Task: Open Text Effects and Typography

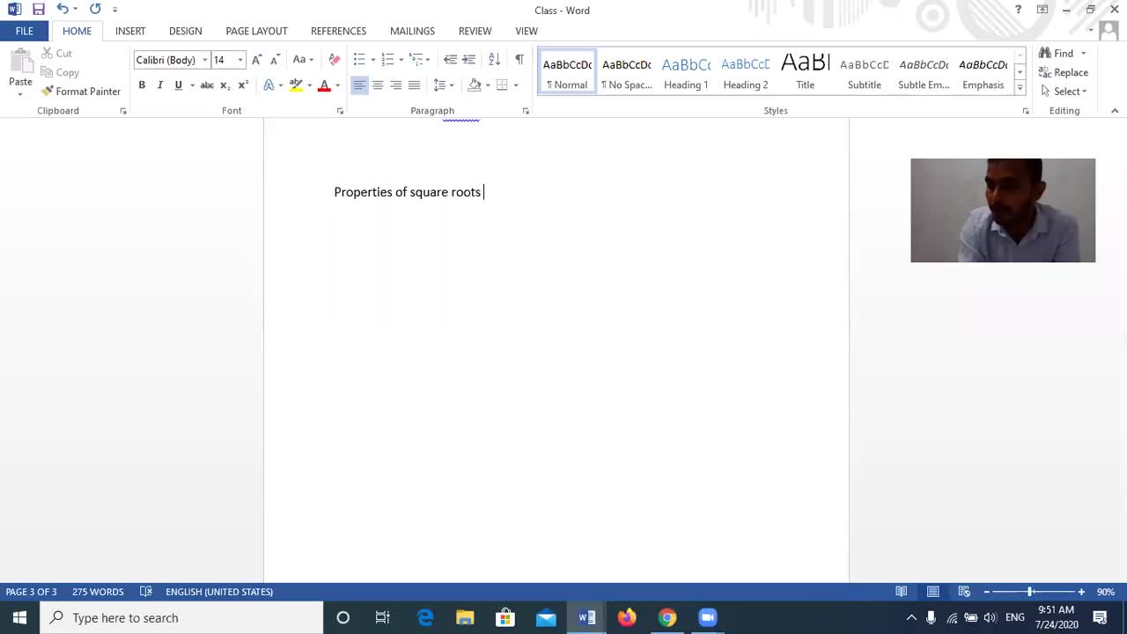Action: (x=269, y=85)
